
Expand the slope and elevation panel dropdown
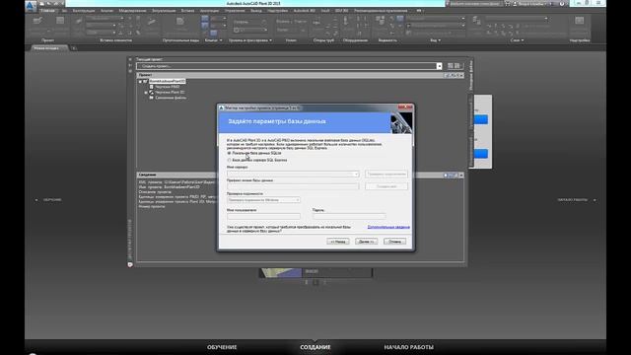tap(270, 40)
